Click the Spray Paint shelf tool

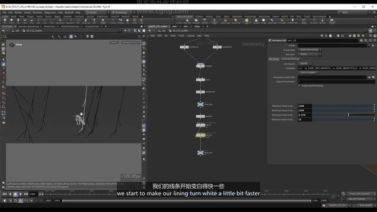coord(86,21)
